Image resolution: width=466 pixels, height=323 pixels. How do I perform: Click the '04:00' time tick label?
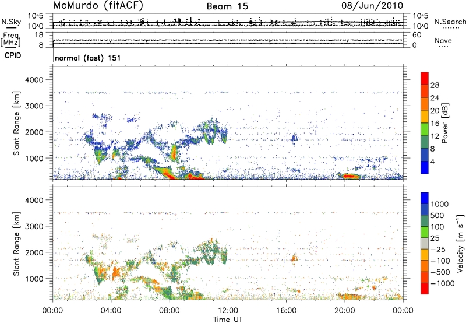coord(111,311)
